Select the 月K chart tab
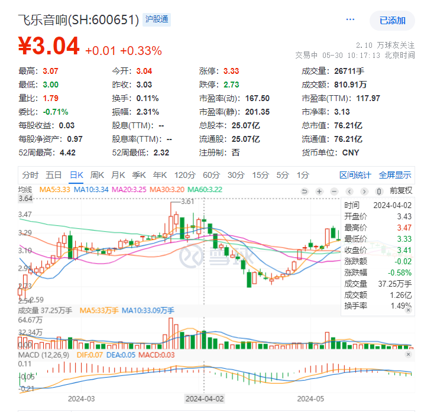This screenshot has height=412, width=424. (118, 175)
